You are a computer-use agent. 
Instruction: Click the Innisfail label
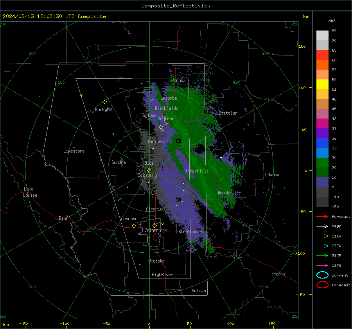point(158,142)
